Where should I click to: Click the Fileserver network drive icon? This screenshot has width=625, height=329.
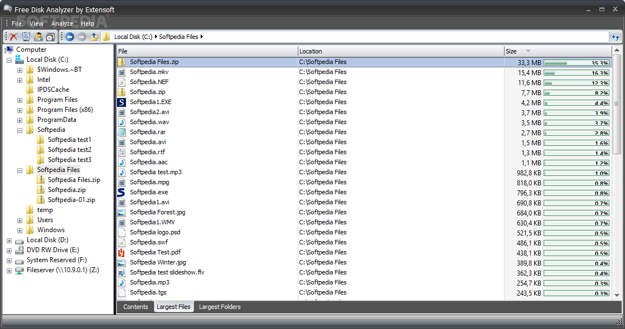(19, 270)
